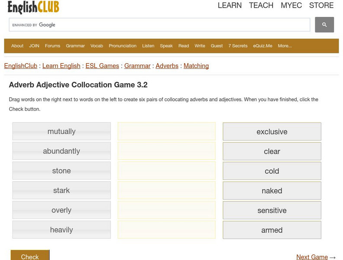Screen dimensions: 343x260
Task: Click the 'stone' word box
Action: pyautogui.click(x=61, y=171)
